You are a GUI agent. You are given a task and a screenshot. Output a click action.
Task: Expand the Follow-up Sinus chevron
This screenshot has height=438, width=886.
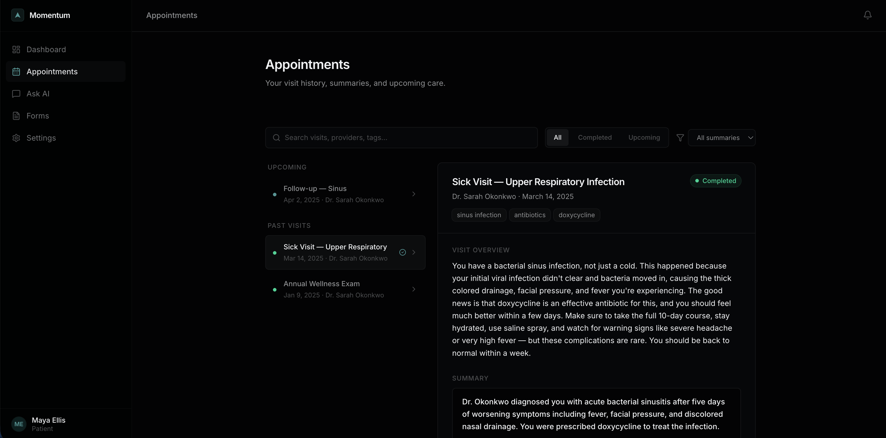414,194
